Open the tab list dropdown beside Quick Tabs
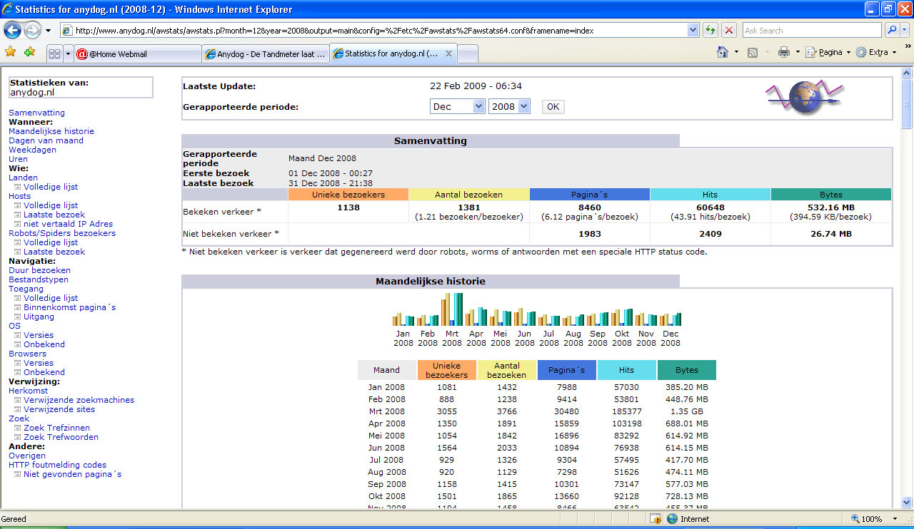This screenshot has height=529, width=914. click(69, 53)
